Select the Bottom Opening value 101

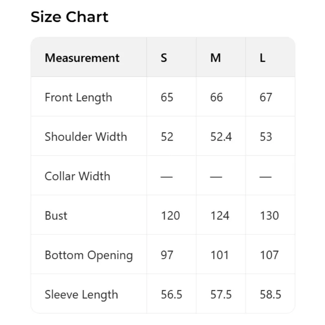point(220,255)
